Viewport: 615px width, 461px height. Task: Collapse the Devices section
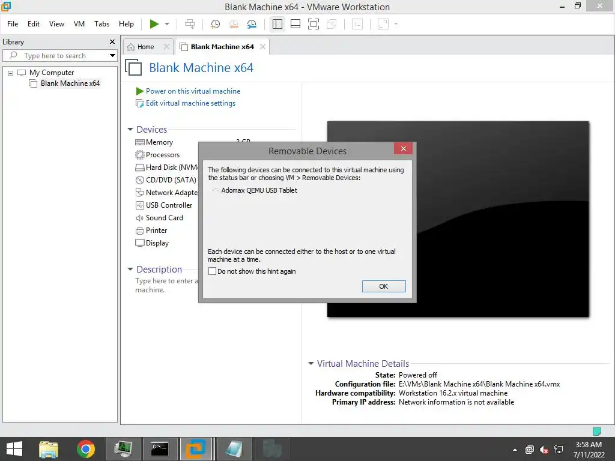130,130
